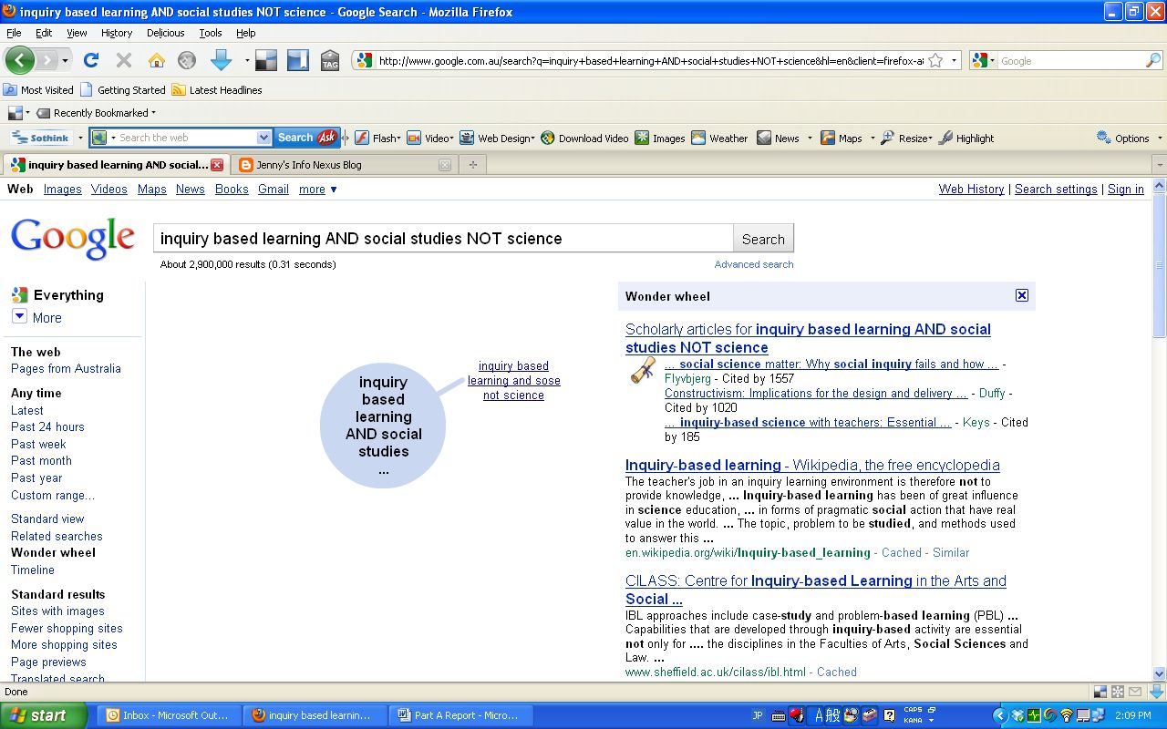The width and height of the screenshot is (1167, 729).
Task: Click the Google page search text field
Action: click(x=443, y=239)
